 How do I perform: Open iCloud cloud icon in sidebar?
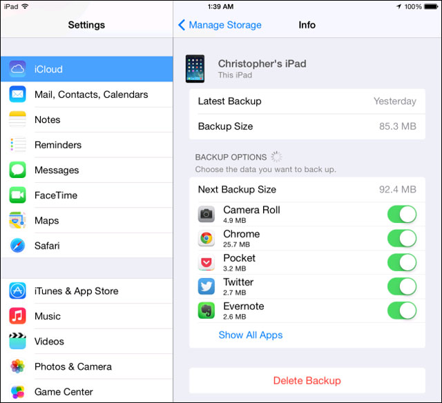pos(17,69)
